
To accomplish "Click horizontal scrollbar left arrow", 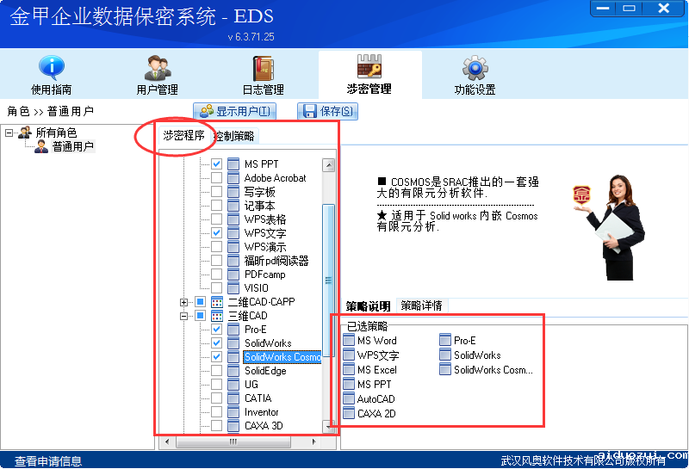I will tap(166, 441).
